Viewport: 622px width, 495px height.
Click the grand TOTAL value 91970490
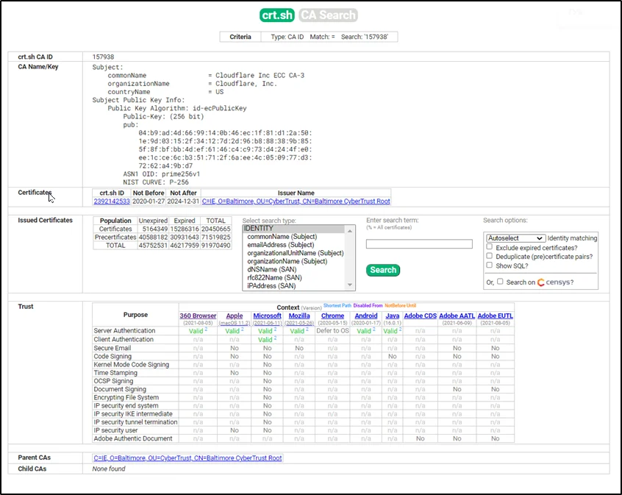[216, 246]
